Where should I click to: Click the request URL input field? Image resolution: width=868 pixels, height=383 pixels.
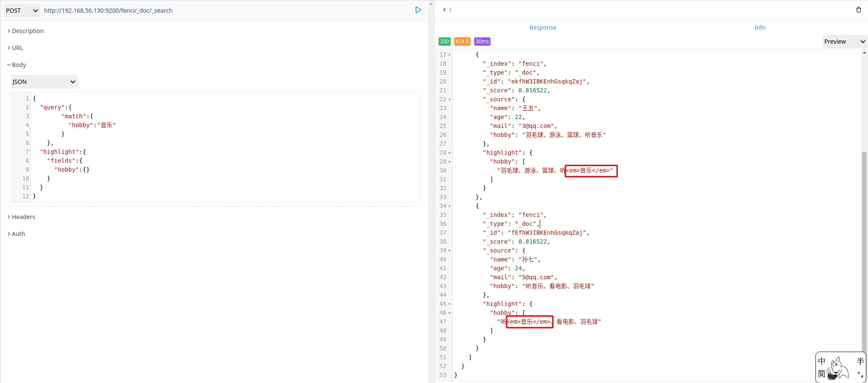pos(169,10)
